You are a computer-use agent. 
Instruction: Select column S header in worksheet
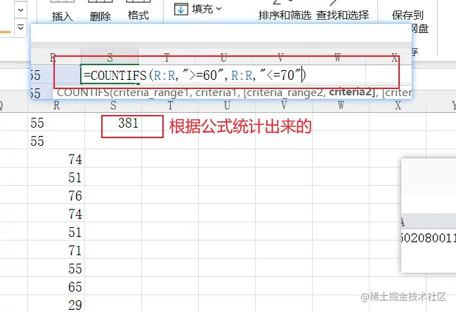click(x=113, y=105)
